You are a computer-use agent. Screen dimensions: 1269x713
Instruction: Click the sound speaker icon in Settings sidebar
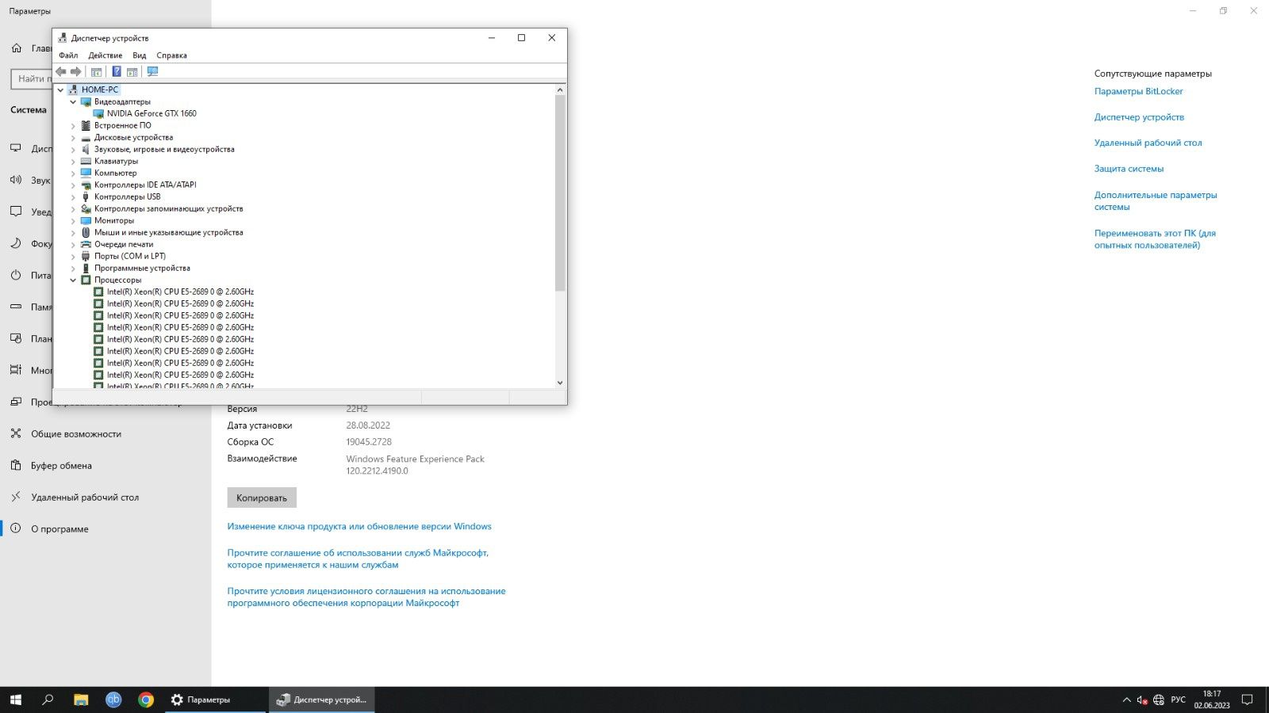pos(16,180)
